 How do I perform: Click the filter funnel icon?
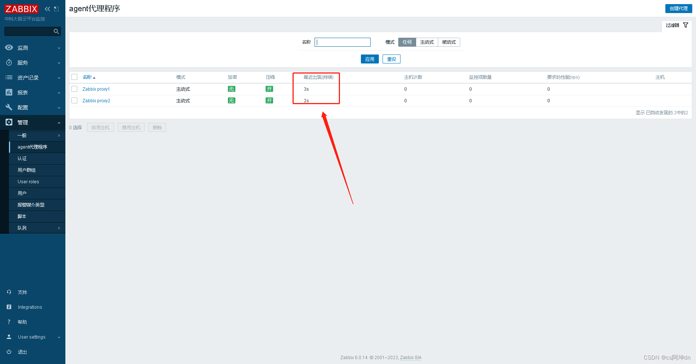[x=686, y=25]
